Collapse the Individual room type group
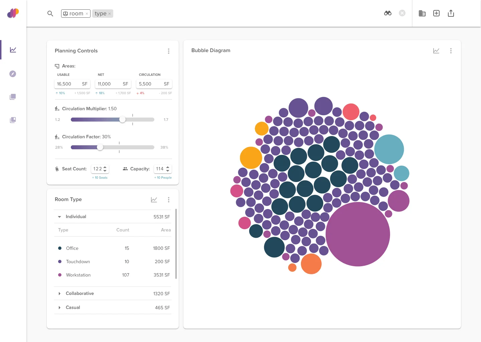 click(x=59, y=217)
